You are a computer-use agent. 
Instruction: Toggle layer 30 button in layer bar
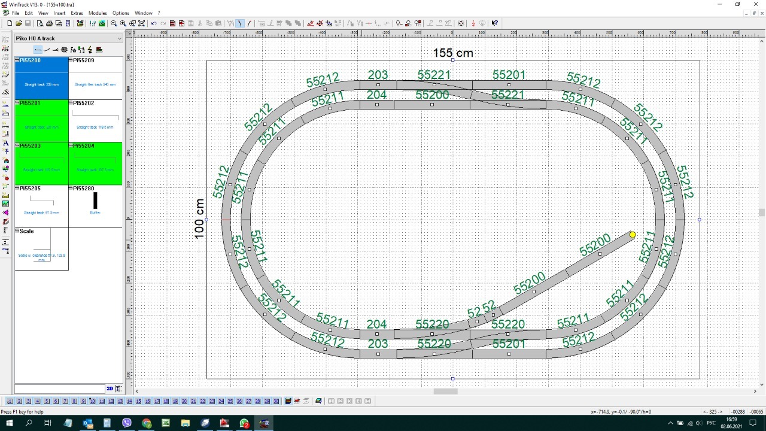coord(276,401)
